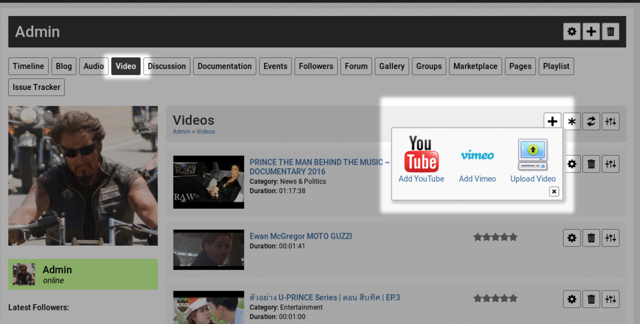Click the Admin name in online status box

(x=57, y=270)
